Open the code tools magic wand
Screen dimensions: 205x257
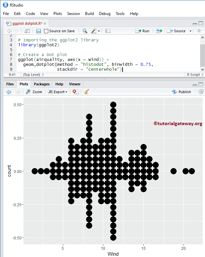94,31
